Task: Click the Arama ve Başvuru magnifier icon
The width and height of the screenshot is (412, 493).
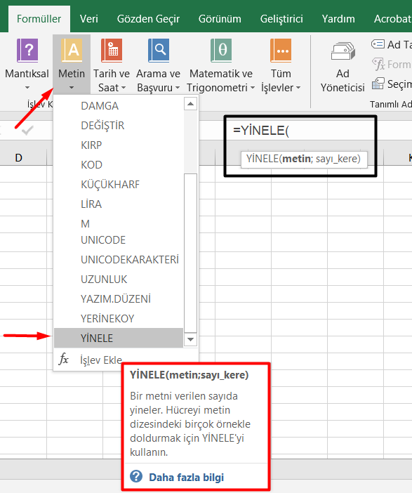Action: (x=159, y=51)
